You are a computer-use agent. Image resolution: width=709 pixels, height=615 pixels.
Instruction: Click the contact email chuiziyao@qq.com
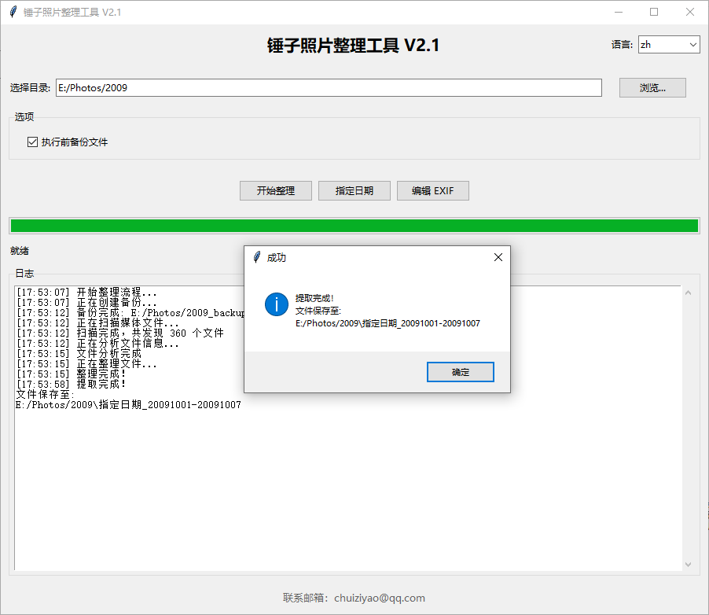379,598
